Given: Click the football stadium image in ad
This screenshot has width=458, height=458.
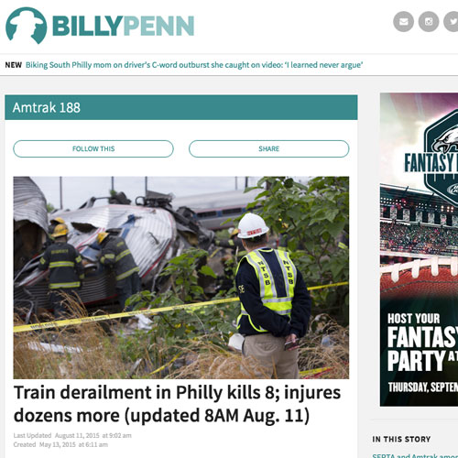Looking at the screenshot, I should click(419, 232).
